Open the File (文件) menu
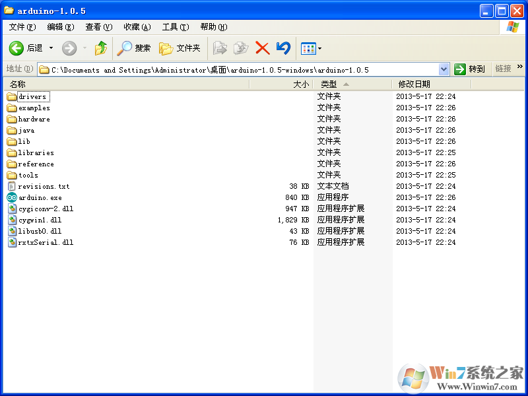This screenshot has height=396, width=528. (21, 27)
